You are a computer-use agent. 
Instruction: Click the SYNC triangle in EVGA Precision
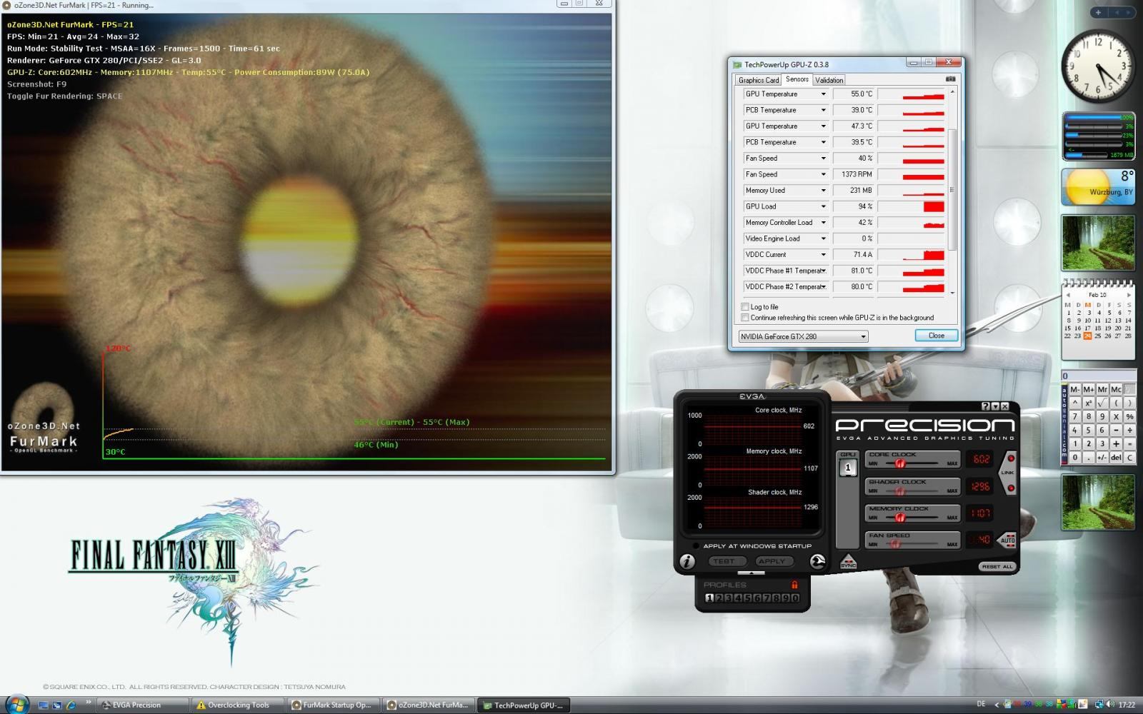pos(848,561)
